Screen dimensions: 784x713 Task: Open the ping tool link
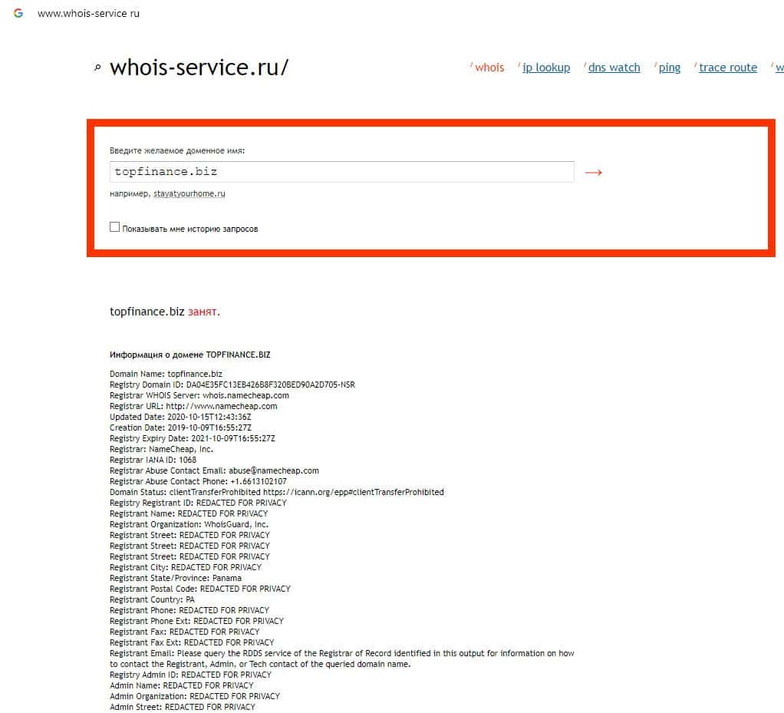670,68
